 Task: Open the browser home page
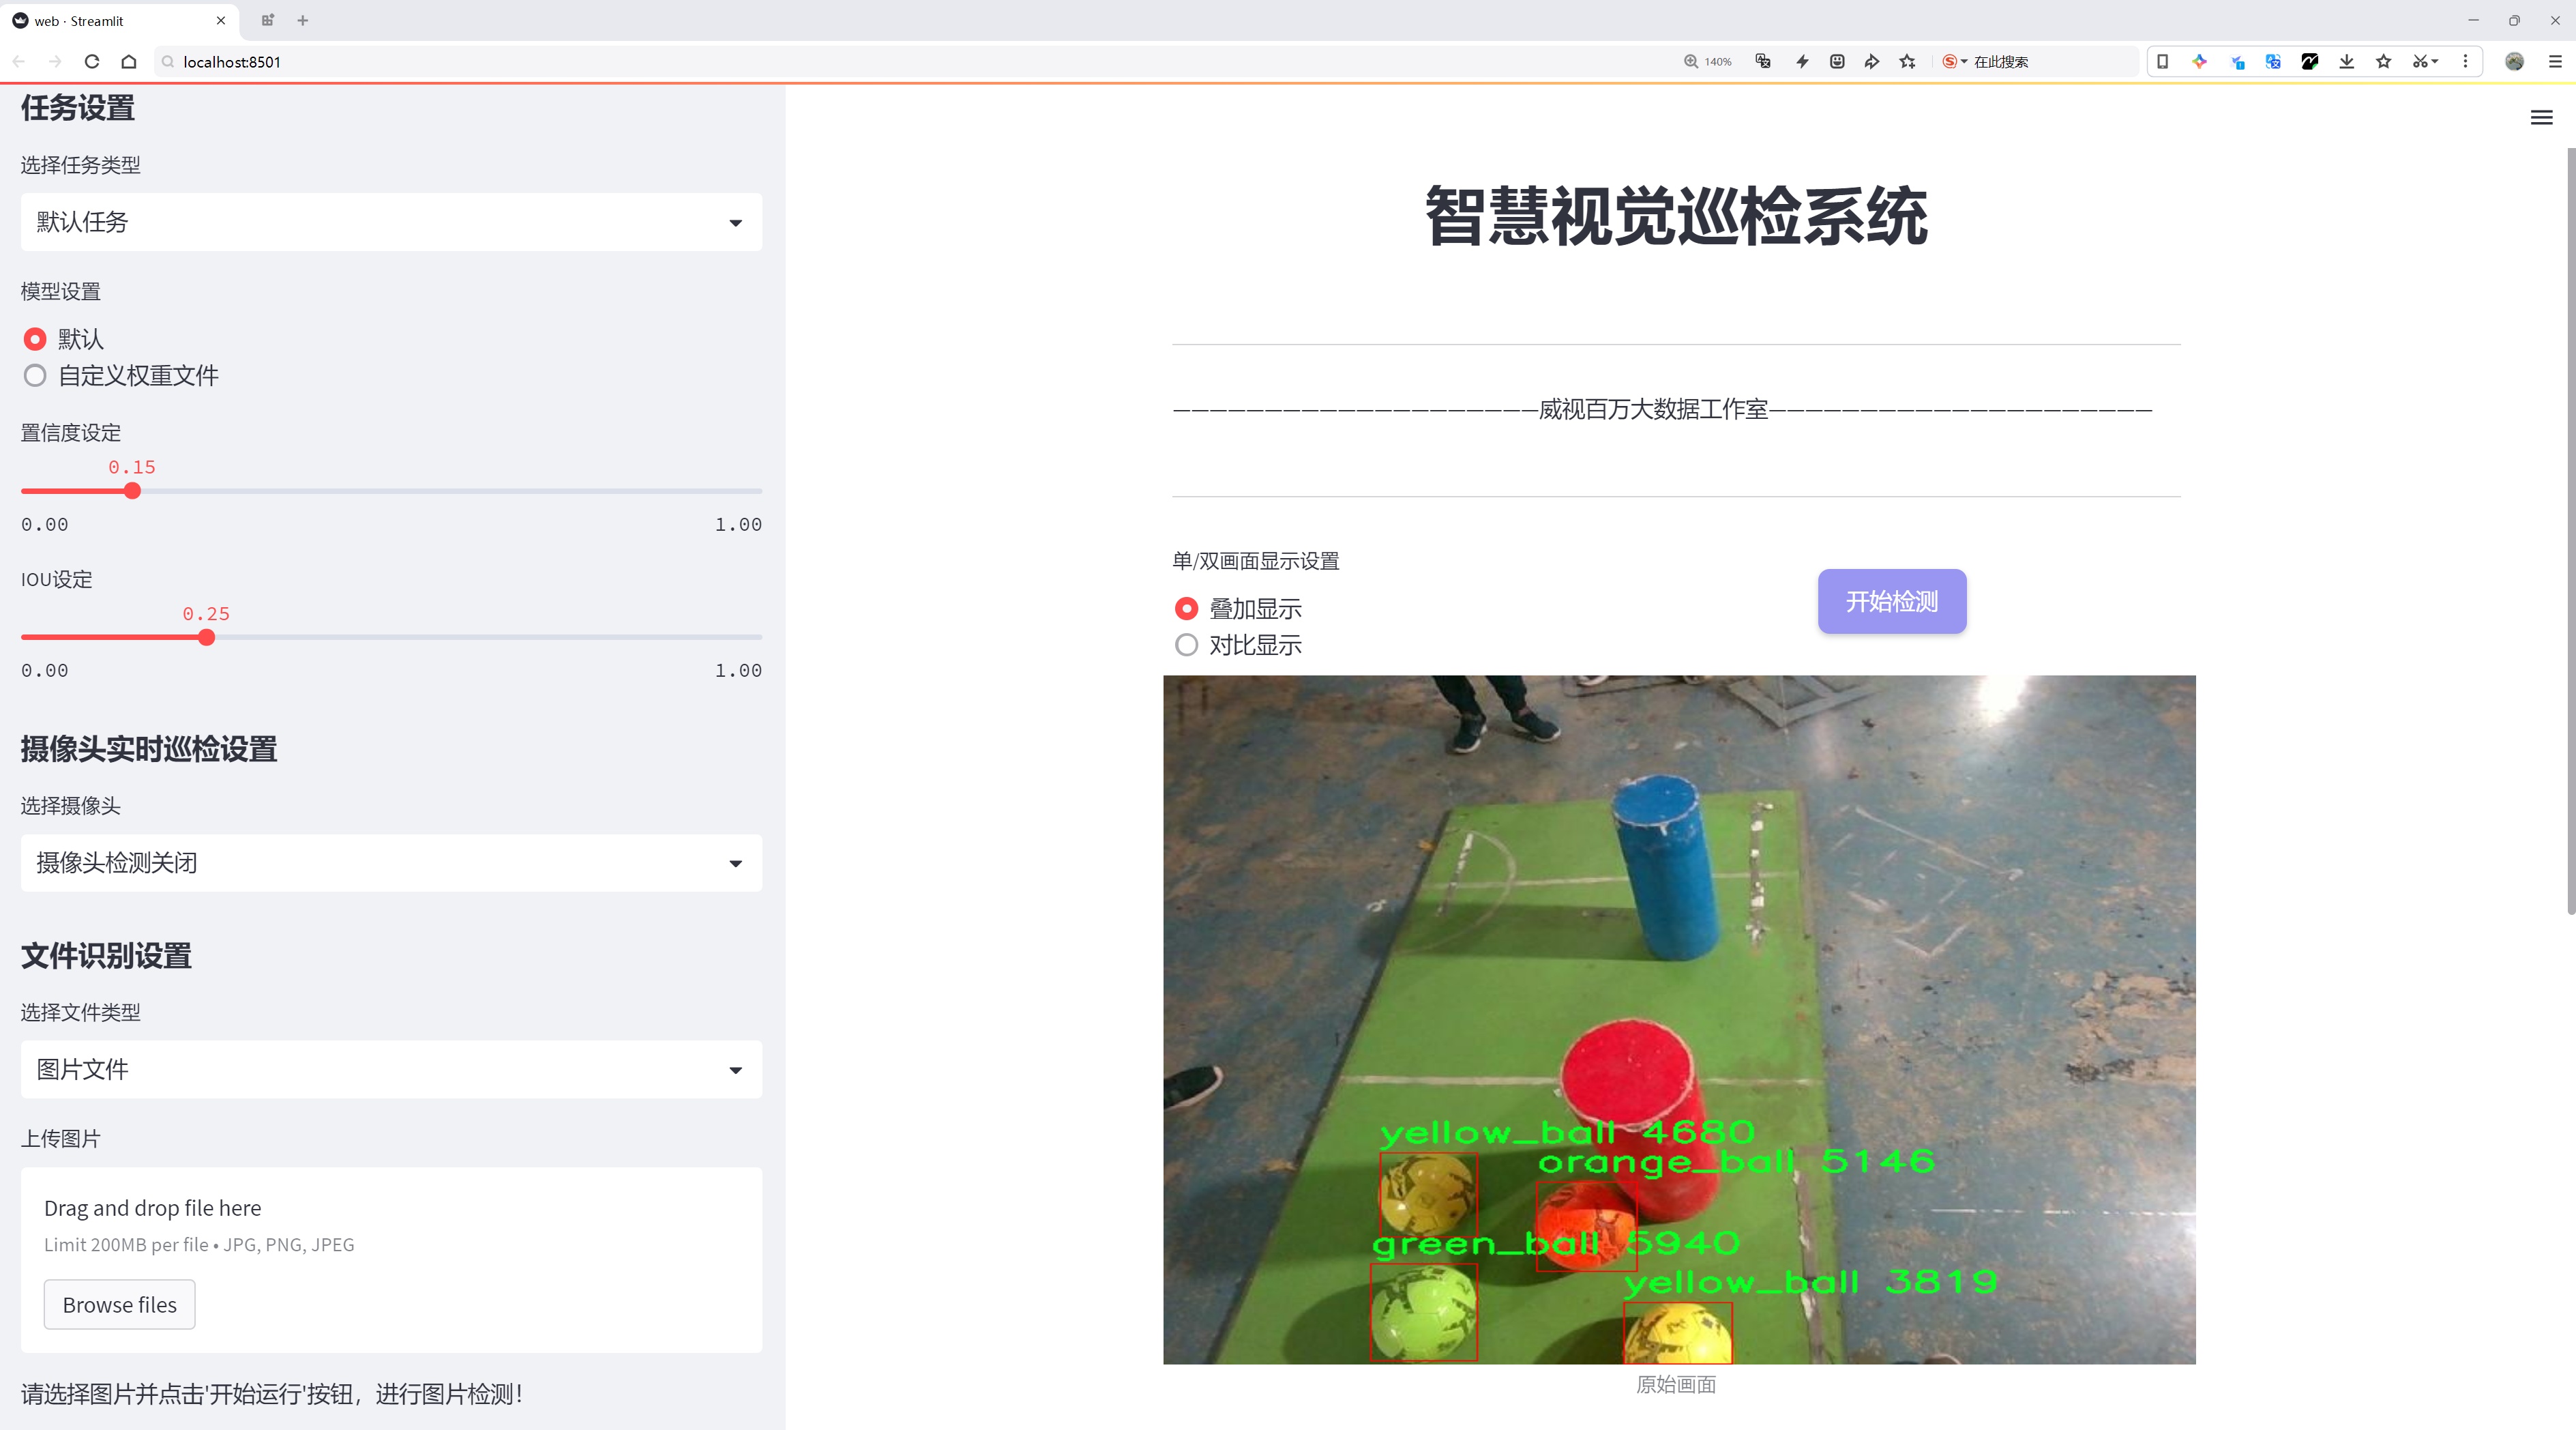coord(129,61)
